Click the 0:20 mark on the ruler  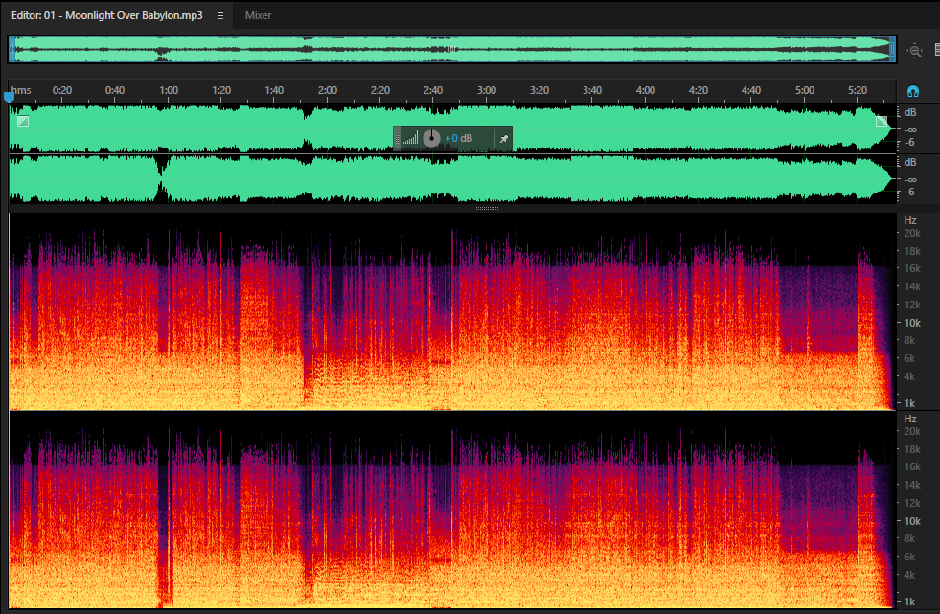61,90
